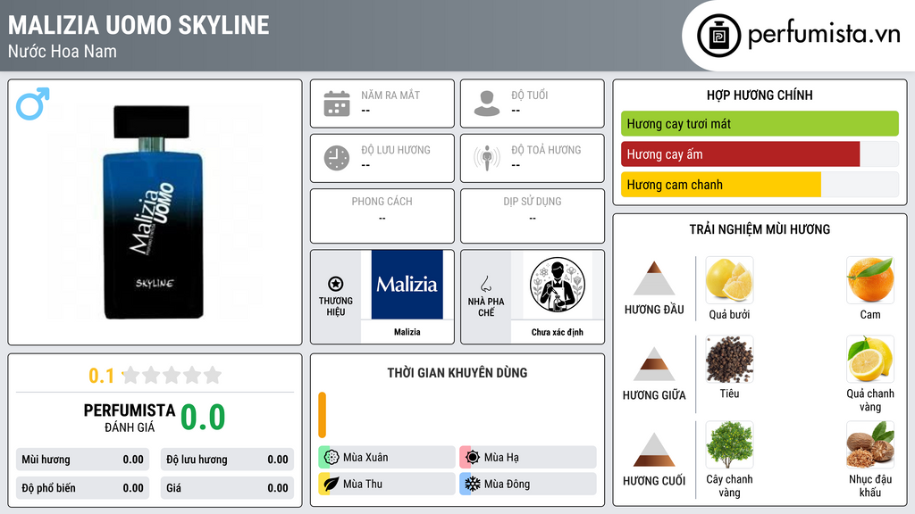Click the perfumer illustration above Chưa xác định

[x=558, y=285]
